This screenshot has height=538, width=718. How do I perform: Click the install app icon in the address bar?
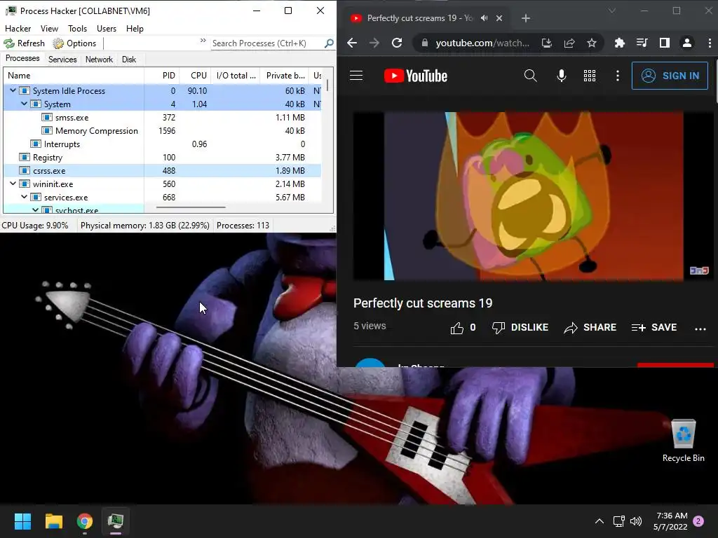pyautogui.click(x=547, y=43)
